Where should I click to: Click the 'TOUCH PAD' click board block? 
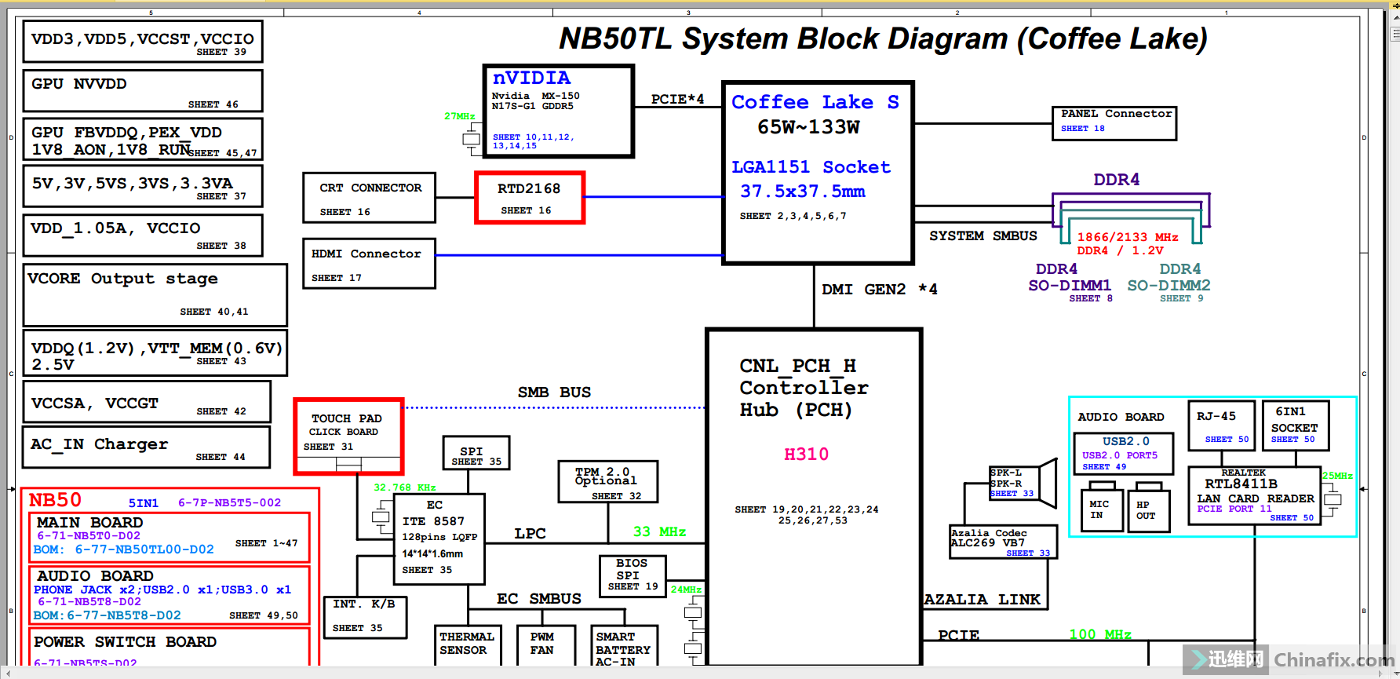348,436
